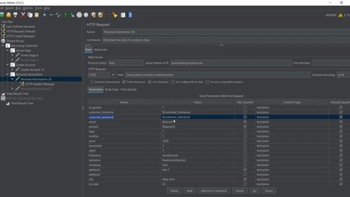Click Add from Clipboard button
Viewport: 350px width, 197px height.
click(214, 191)
